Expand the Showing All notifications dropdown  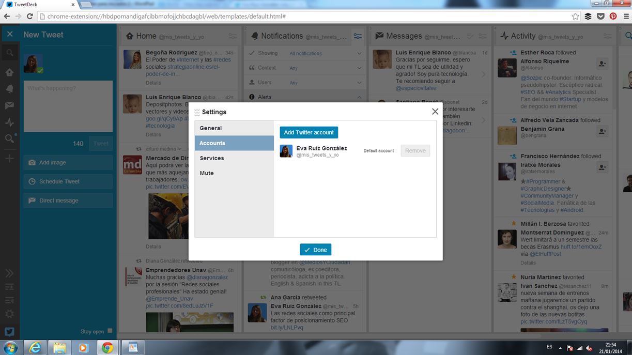click(305, 53)
